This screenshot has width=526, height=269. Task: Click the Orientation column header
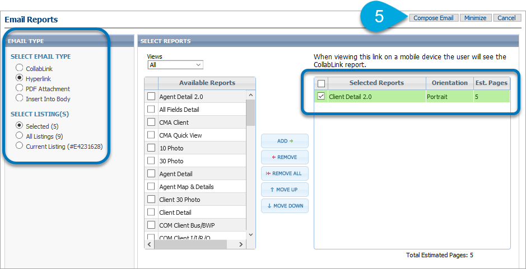point(449,83)
